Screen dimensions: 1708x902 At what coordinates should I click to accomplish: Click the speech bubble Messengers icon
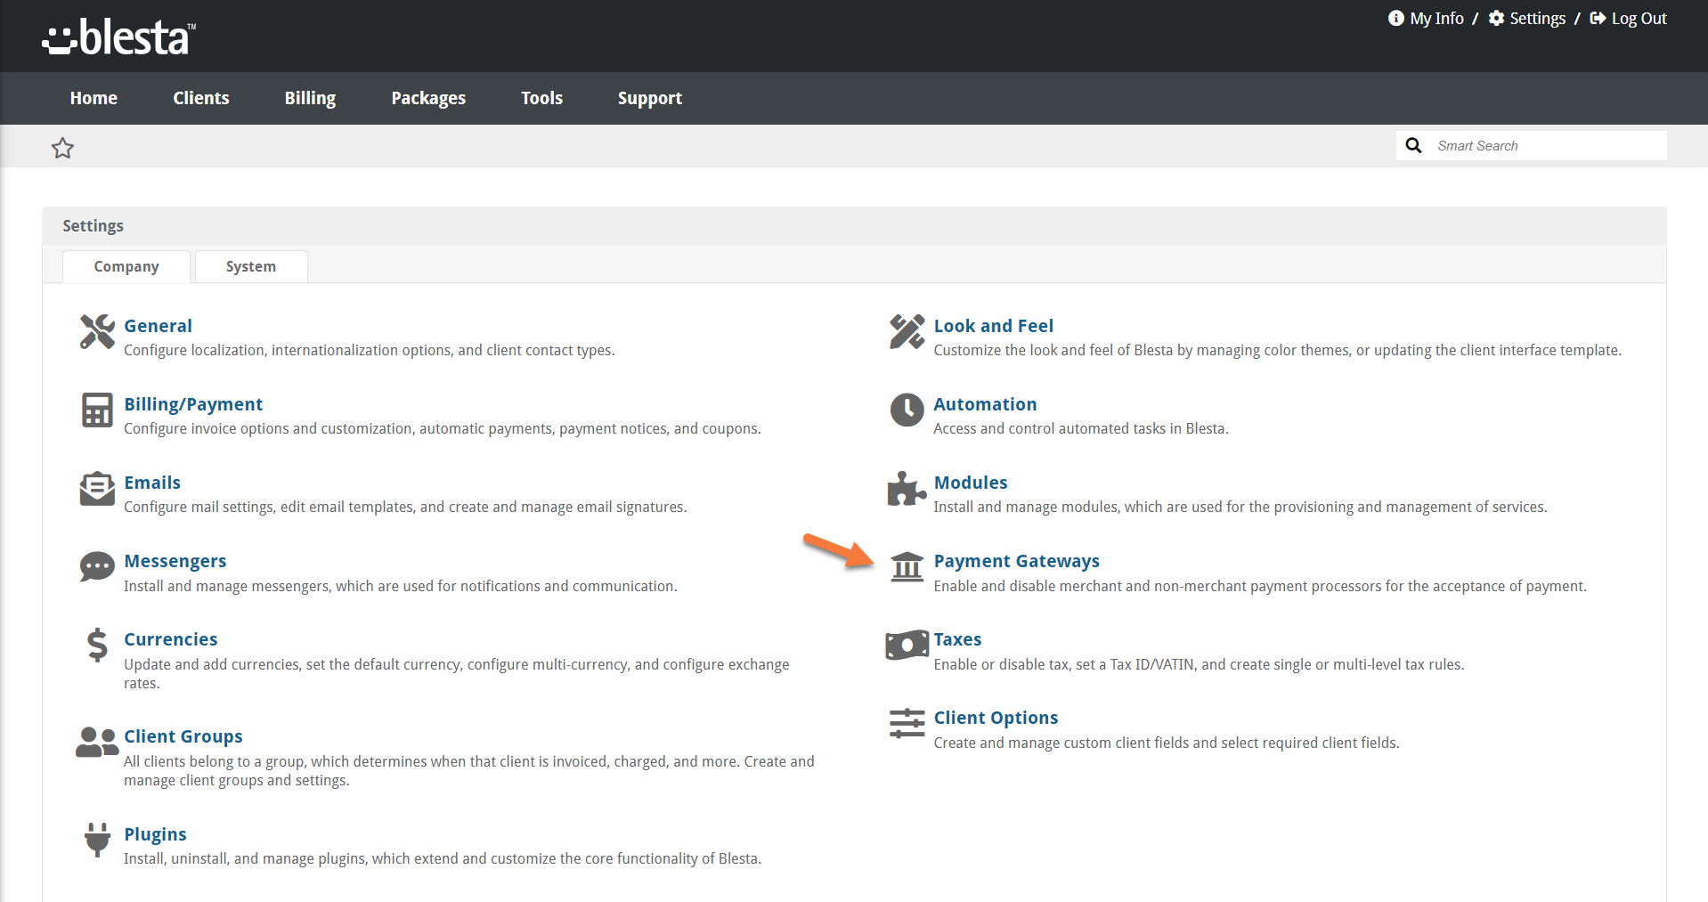pos(97,566)
